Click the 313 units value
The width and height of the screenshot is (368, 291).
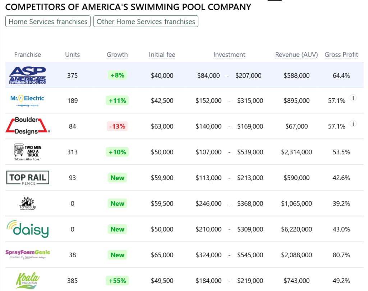(x=72, y=152)
